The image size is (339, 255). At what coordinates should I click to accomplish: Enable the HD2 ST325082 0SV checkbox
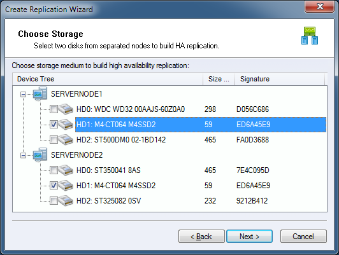54,201
